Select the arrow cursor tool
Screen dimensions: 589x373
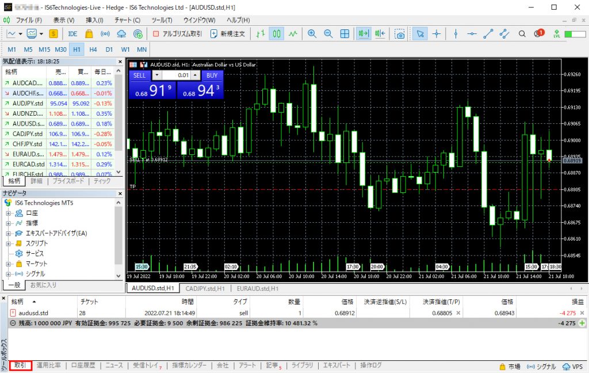coord(420,34)
